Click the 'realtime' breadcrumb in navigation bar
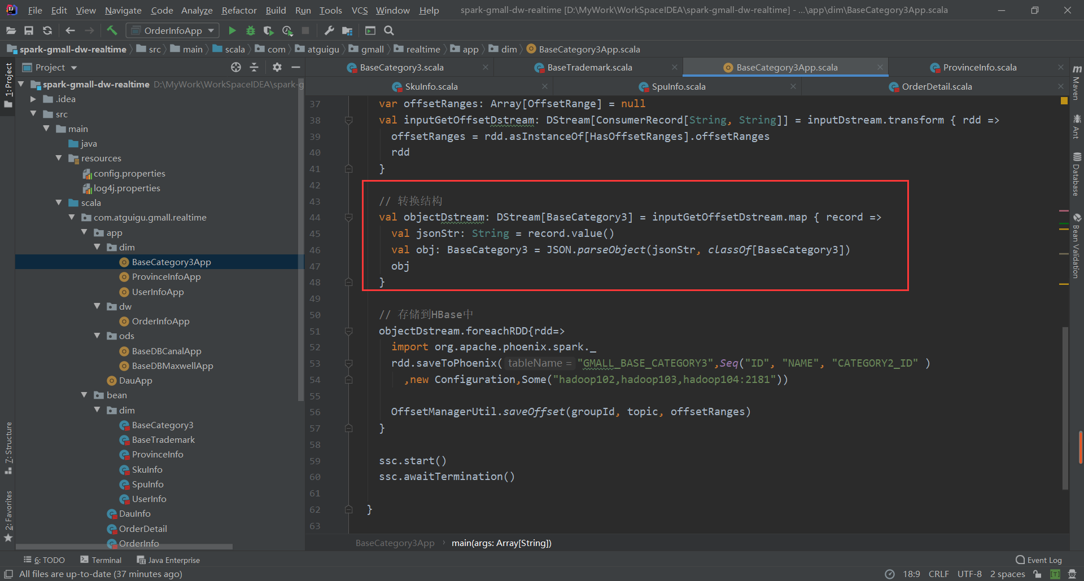1084x581 pixels. [x=423, y=49]
